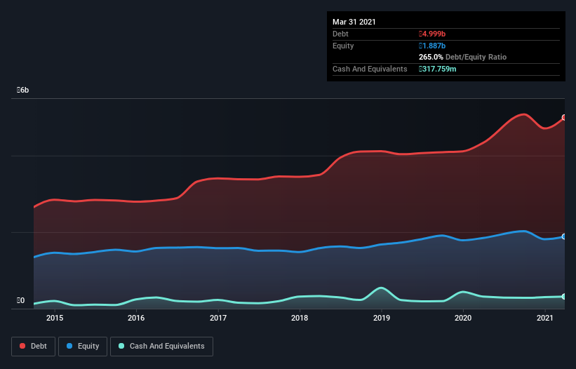Click the 2018 axis label
Screen dimensions: 576x369
click(x=300, y=318)
